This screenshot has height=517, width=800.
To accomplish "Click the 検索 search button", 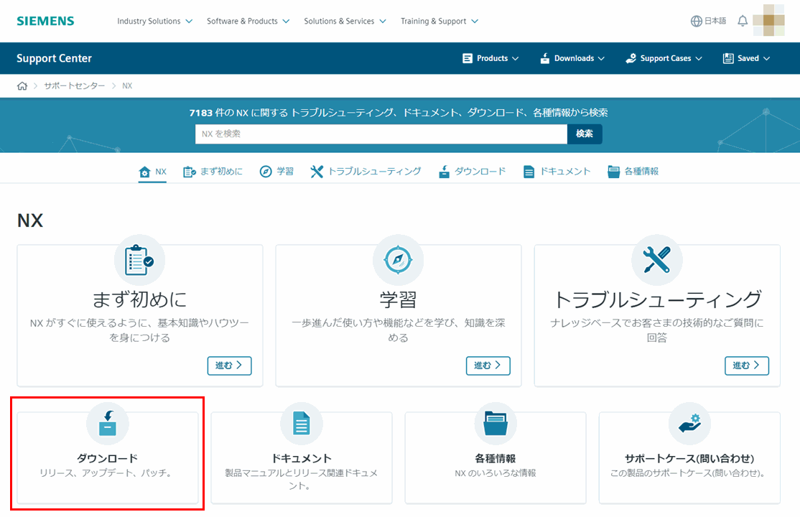I will coord(585,134).
